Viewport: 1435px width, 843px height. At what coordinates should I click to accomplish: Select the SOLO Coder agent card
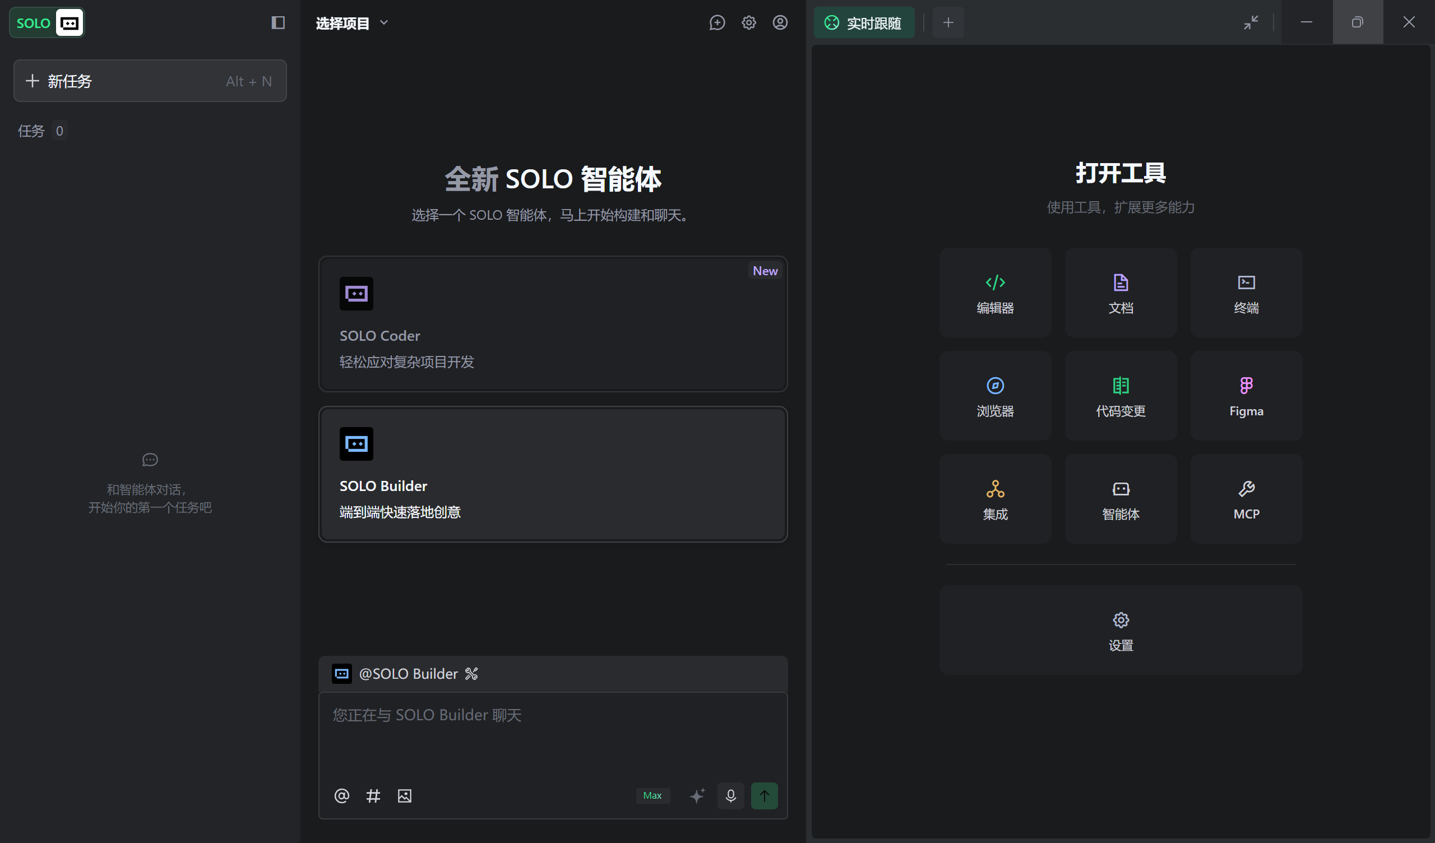click(x=552, y=323)
